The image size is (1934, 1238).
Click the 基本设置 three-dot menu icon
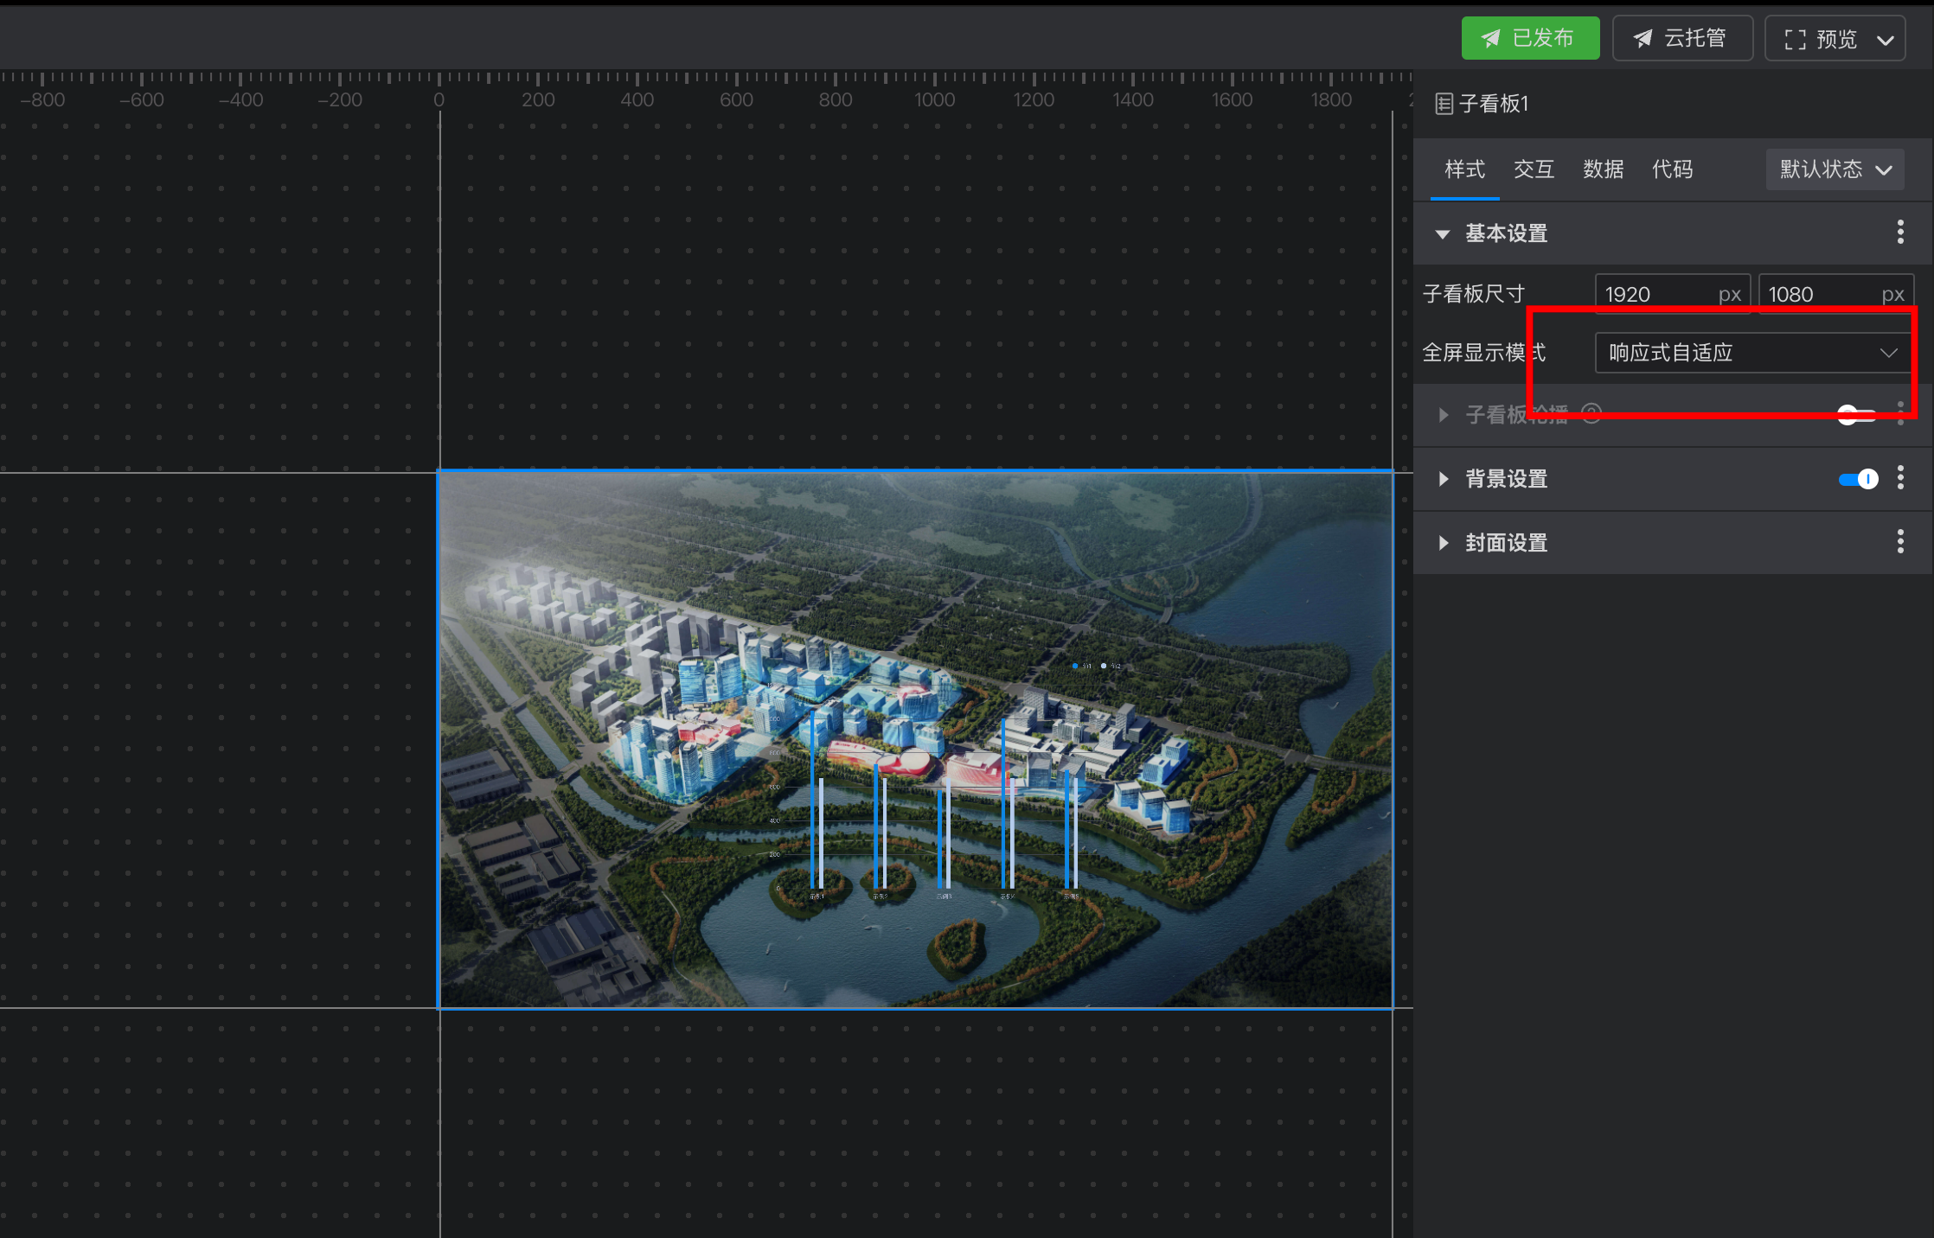click(x=1900, y=232)
